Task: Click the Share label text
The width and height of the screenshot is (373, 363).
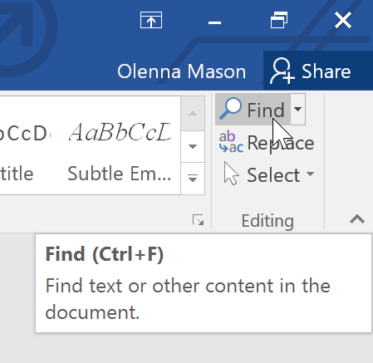Action: coord(326,71)
